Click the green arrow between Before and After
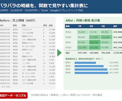Image resolution: width=122 pixels, height=101 pixels. pyautogui.click(x=59, y=53)
